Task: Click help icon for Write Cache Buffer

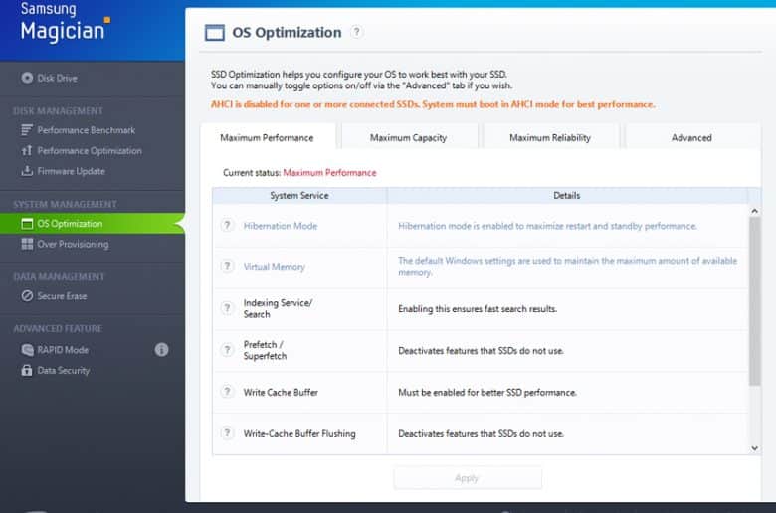Action: (x=227, y=392)
